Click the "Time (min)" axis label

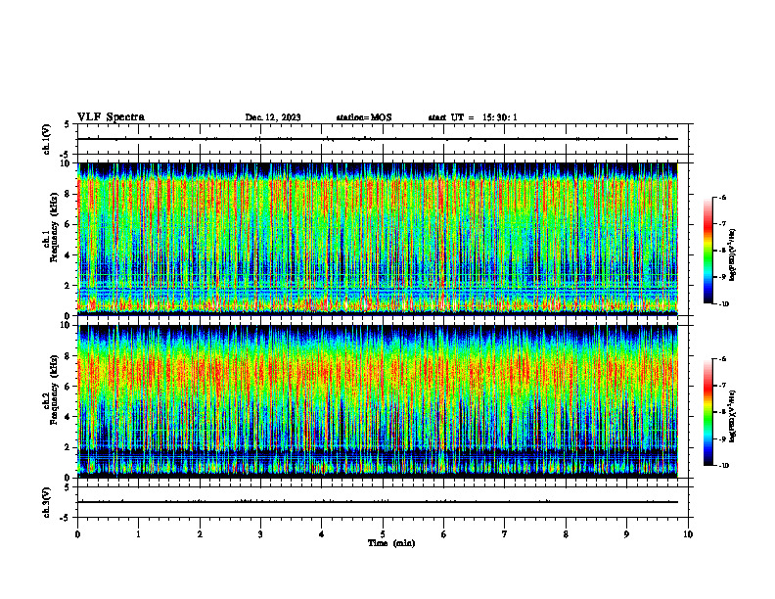pyautogui.click(x=391, y=543)
